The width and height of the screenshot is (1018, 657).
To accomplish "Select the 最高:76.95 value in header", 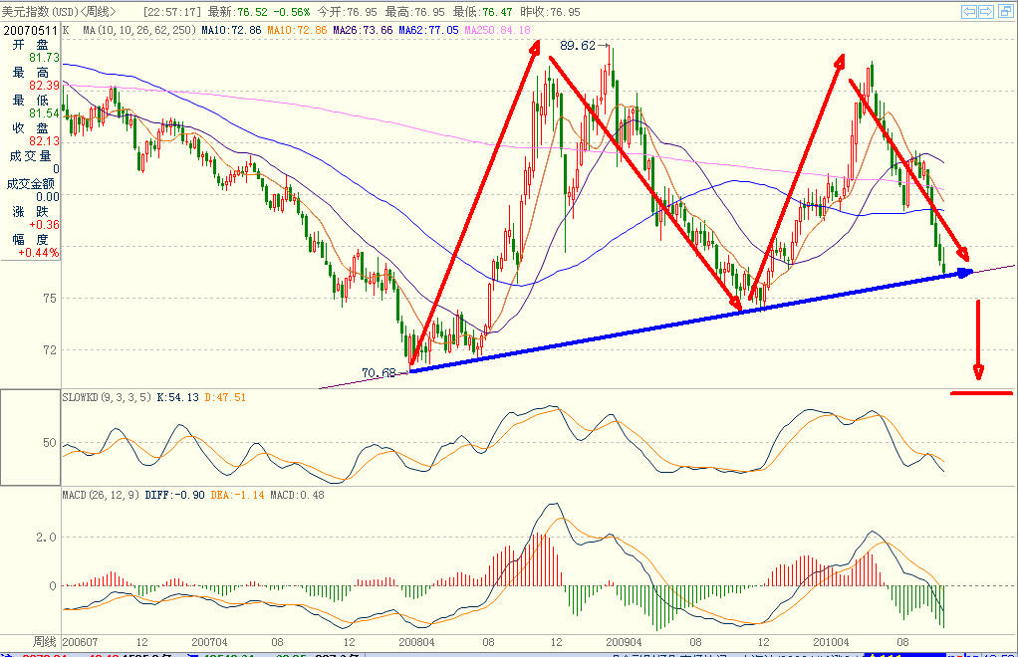I will click(x=414, y=12).
